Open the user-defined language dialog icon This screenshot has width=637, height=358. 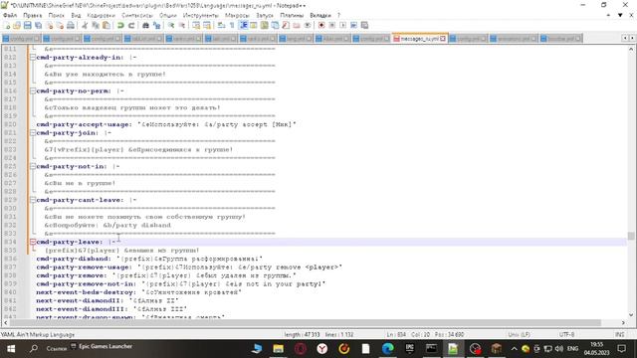tap(254, 25)
